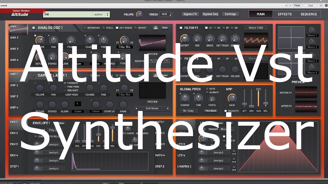This screenshot has height=184, width=328.
Task: Open Filter Mix dropdown in Sample Layer
Action: pyautogui.click(x=125, y=95)
